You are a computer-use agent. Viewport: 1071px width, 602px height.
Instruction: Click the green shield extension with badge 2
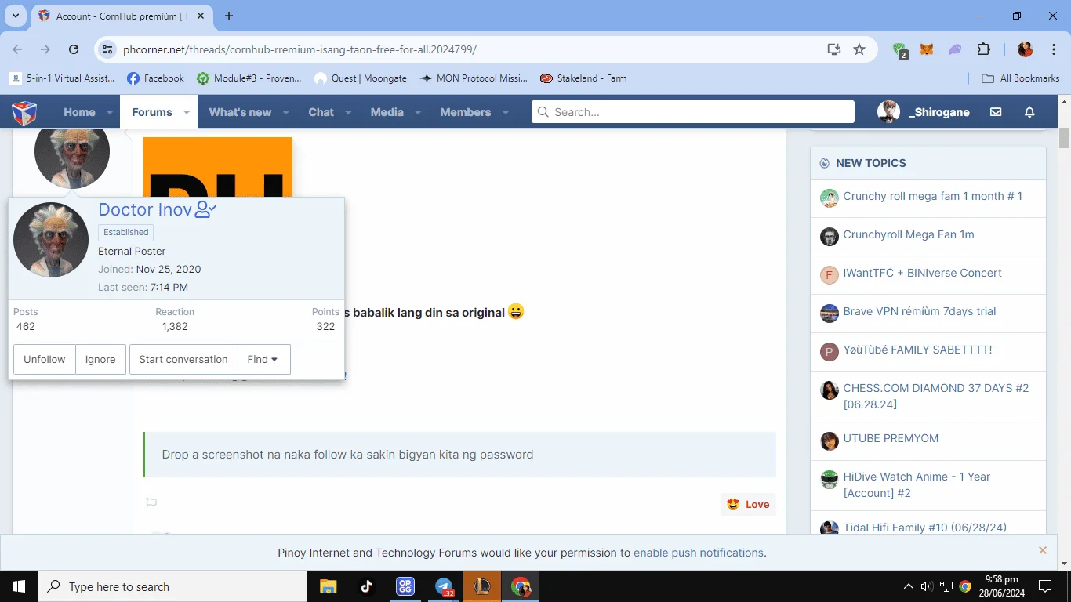[900, 50]
